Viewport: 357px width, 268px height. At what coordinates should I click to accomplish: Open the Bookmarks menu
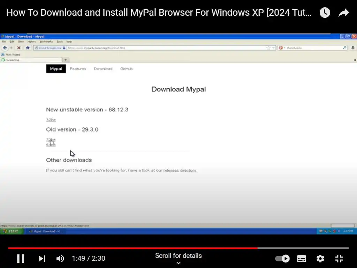(x=46, y=42)
